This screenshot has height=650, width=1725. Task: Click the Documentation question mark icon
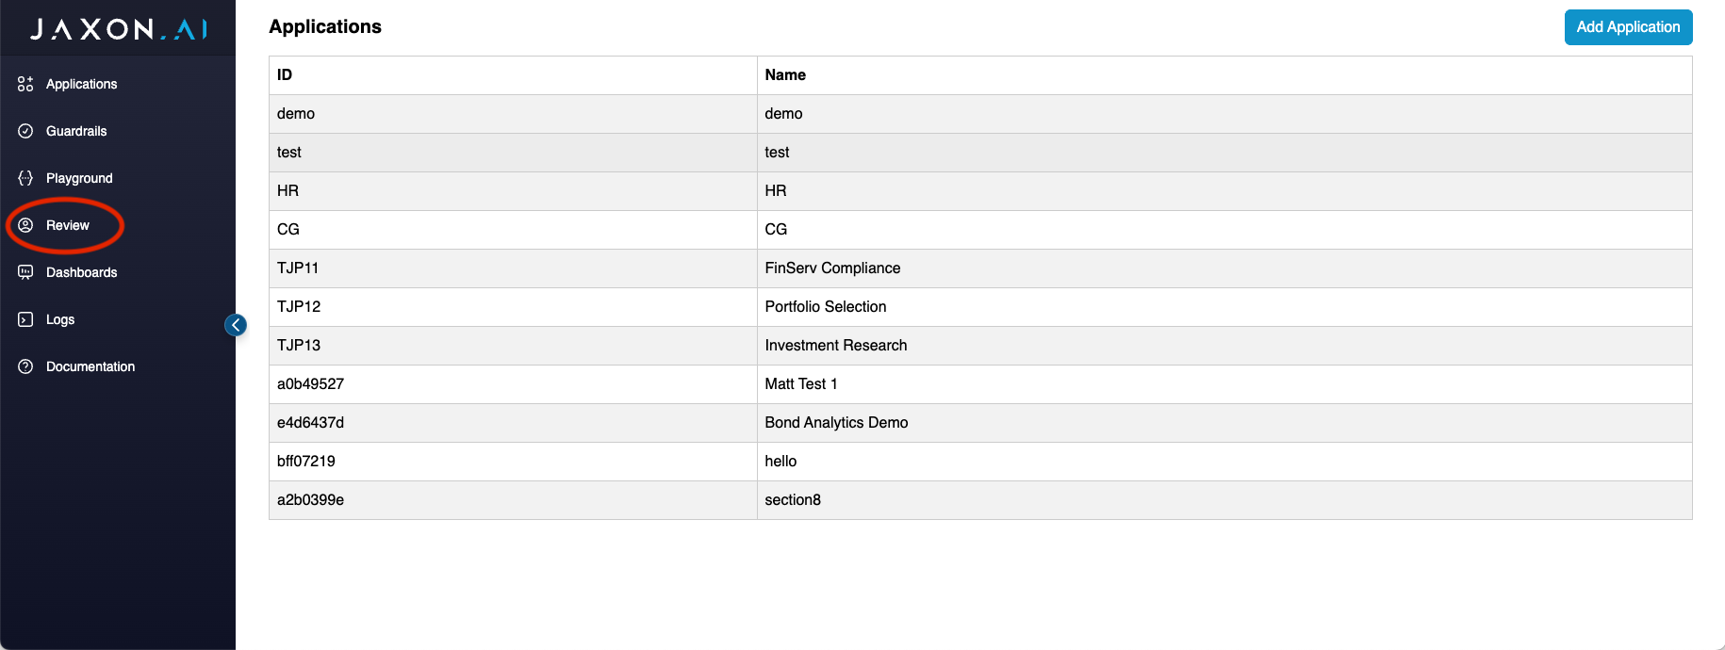[x=25, y=366]
